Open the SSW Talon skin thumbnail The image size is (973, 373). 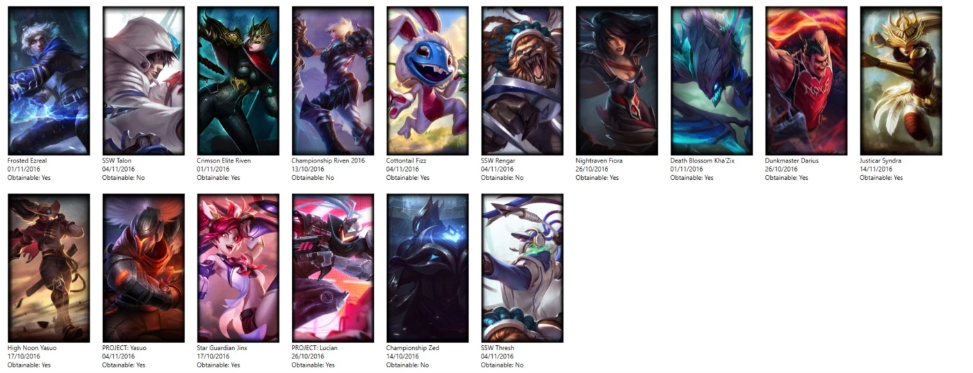coord(143,81)
